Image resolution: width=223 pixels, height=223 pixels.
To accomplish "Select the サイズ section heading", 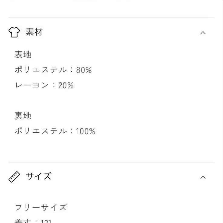I will (38, 176).
